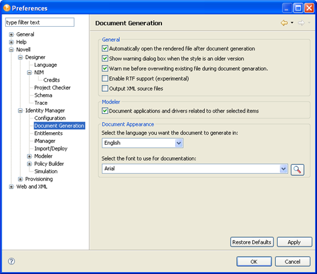Select Entitlements in the preferences tree
The width and height of the screenshot is (317, 274).
pos(48,133)
